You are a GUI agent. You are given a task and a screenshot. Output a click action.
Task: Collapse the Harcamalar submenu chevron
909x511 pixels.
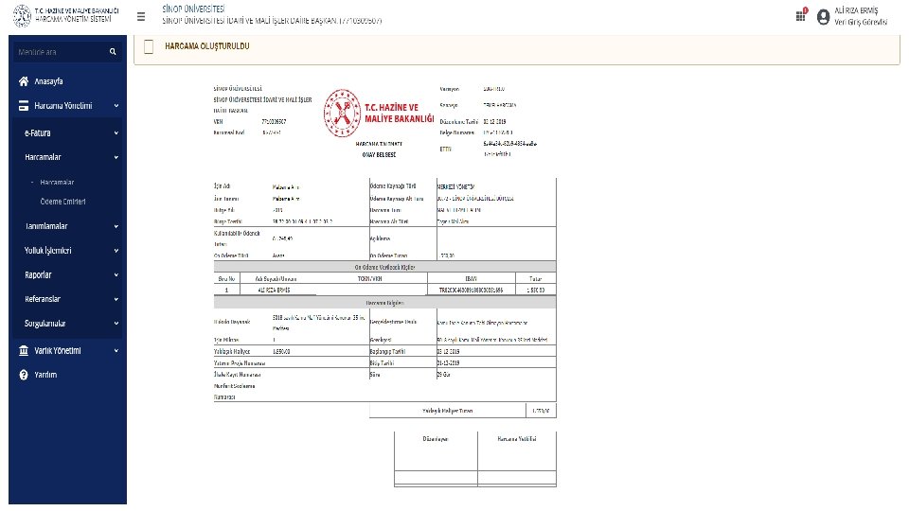pos(116,158)
